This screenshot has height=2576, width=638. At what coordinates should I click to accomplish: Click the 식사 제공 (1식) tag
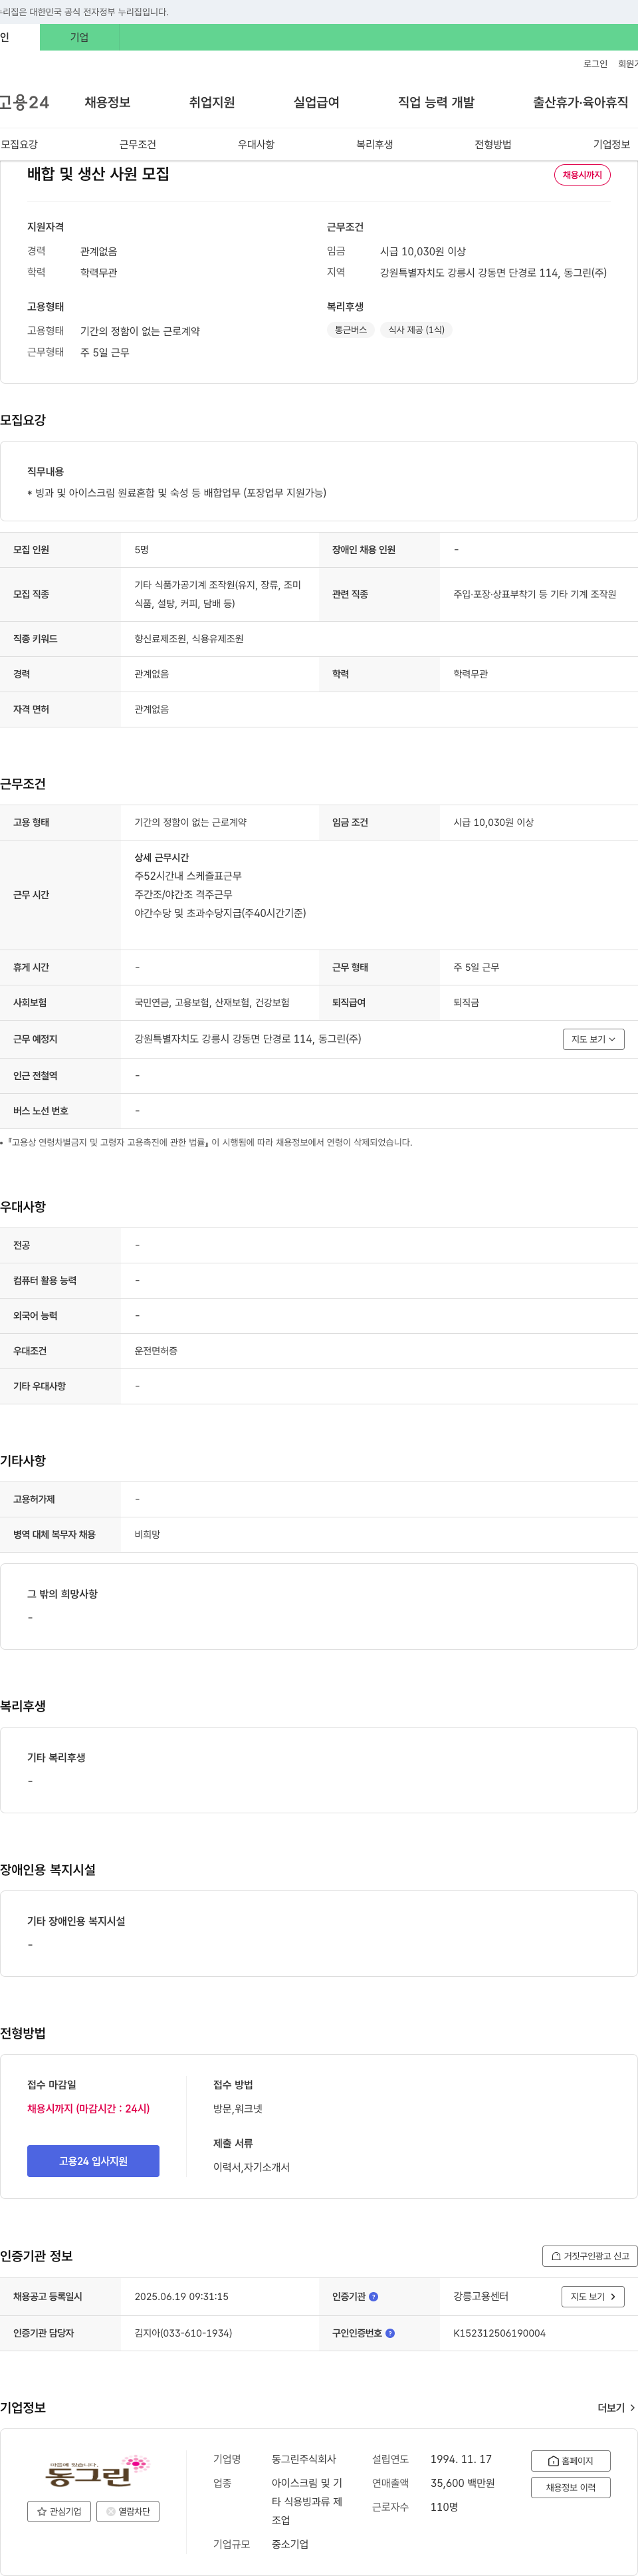[416, 330]
